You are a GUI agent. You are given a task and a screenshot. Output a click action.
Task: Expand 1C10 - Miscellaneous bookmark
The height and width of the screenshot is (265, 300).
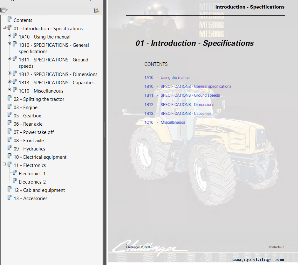click(x=9, y=90)
